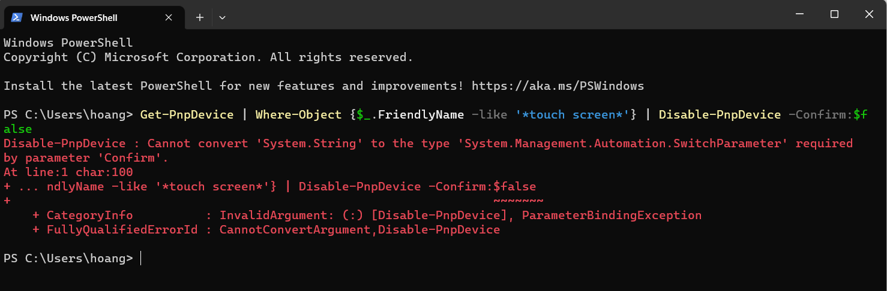Click the Disable-PnpDevice cmdlet in command line
This screenshot has width=887, height=291.
(720, 114)
